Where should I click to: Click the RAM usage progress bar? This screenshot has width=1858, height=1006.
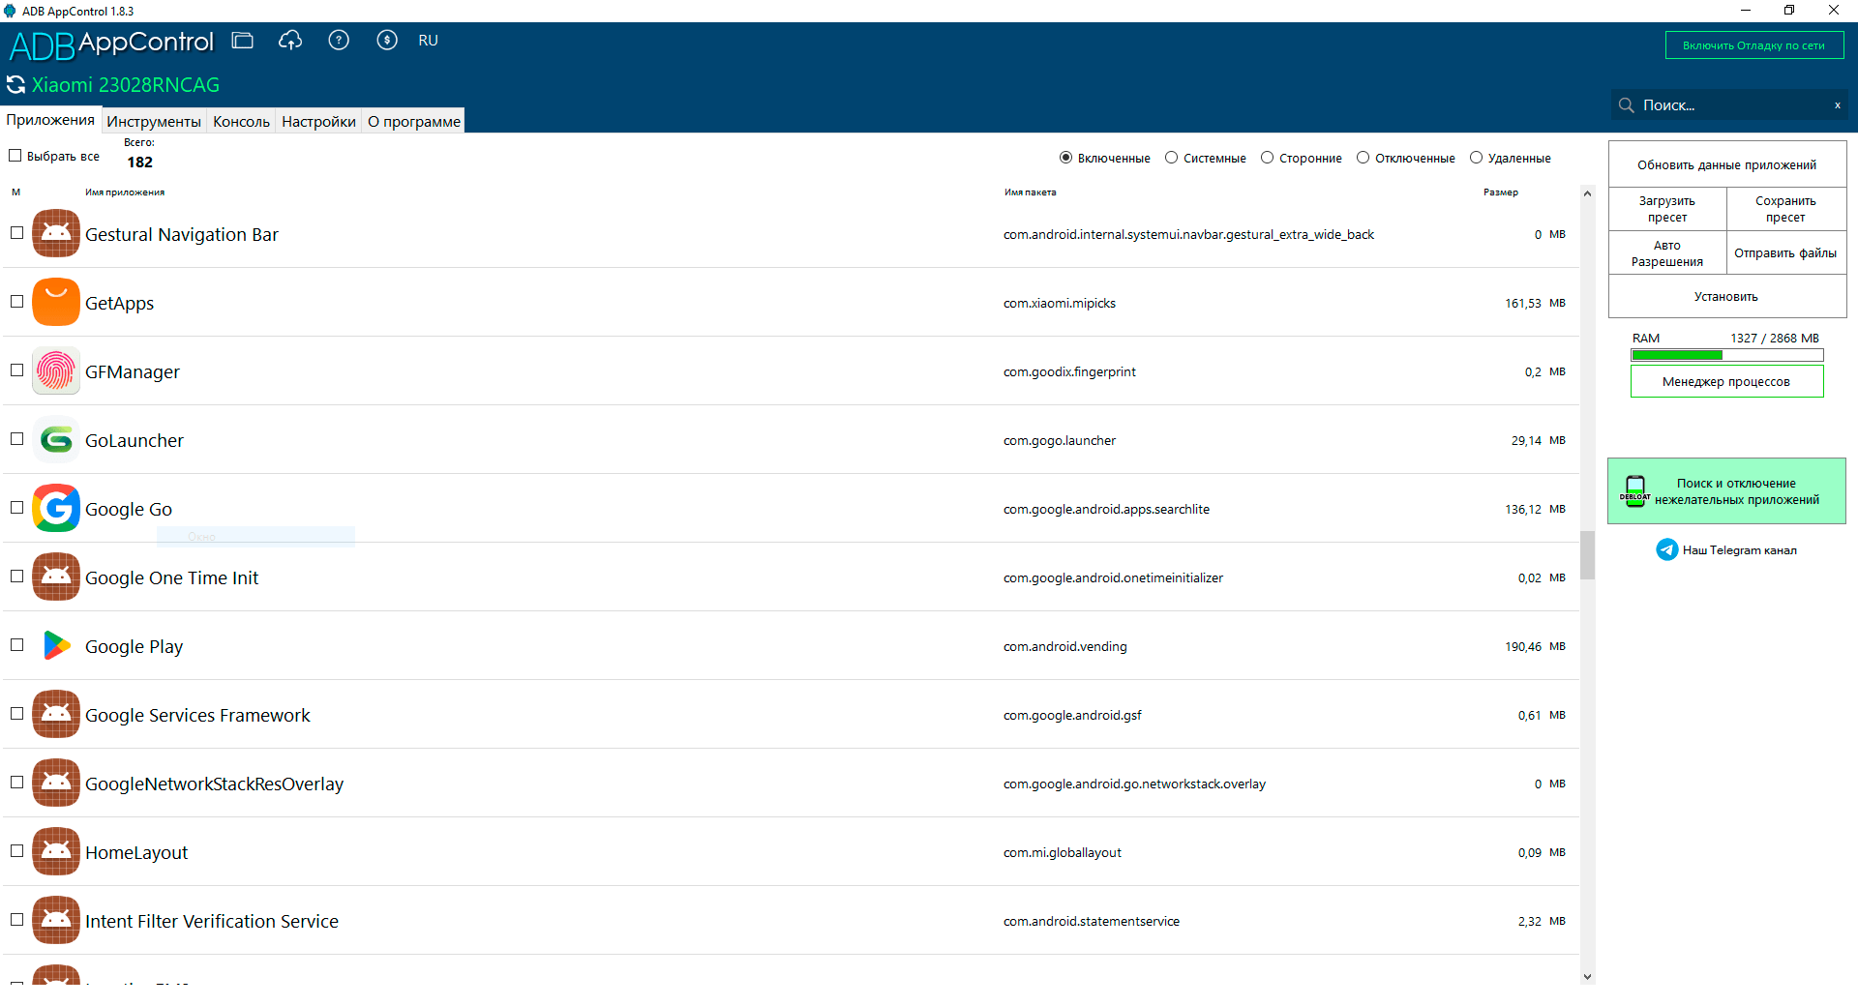click(1726, 355)
